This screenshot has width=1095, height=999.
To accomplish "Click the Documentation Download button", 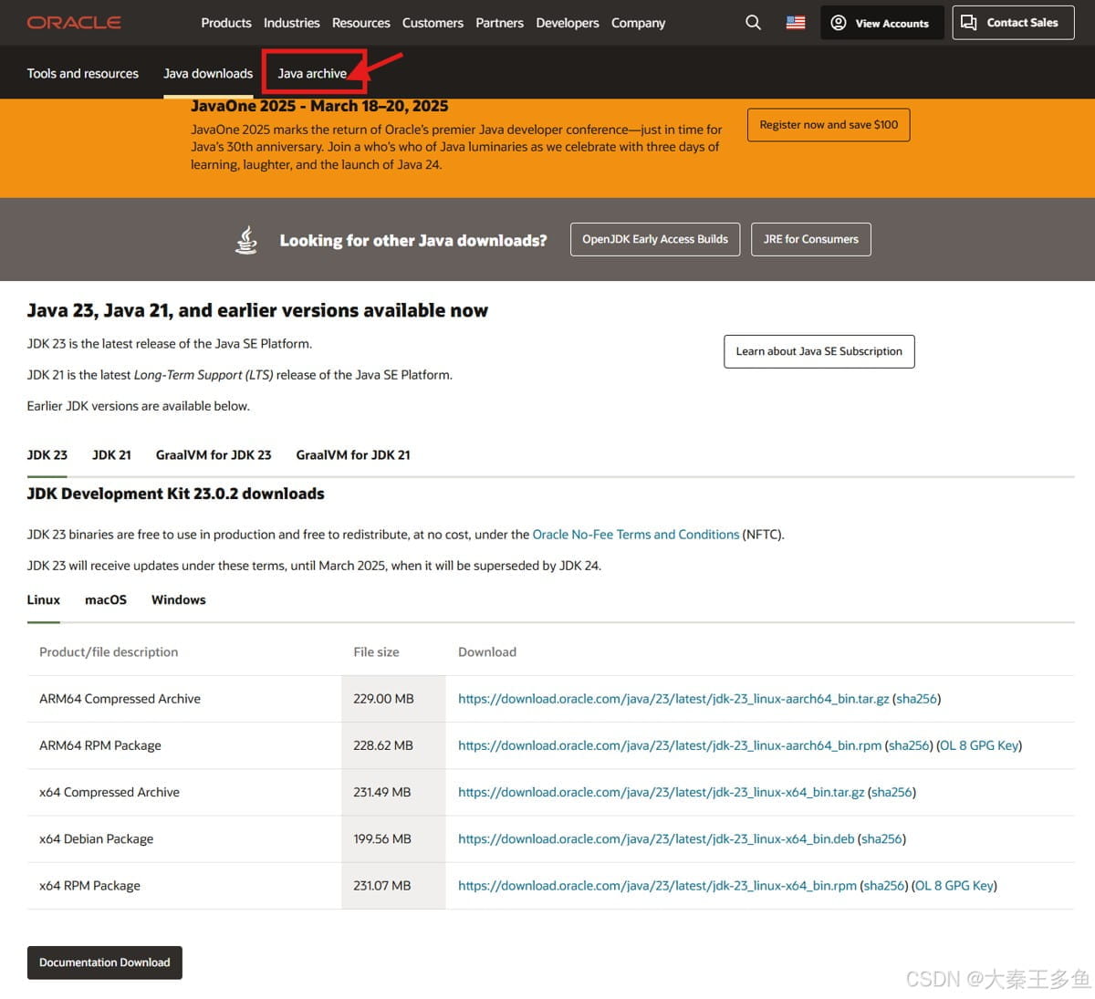I will [105, 963].
